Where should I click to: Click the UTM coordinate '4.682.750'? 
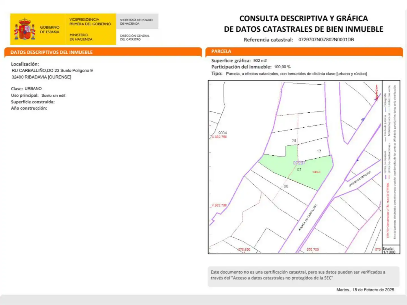click(x=219, y=137)
